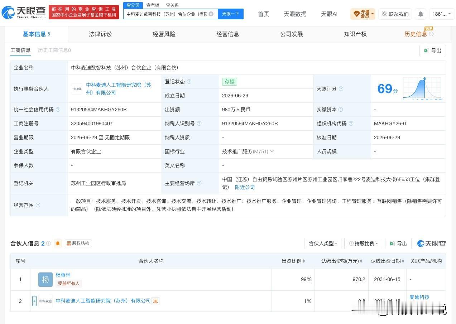This screenshot has width=456, height=324.
Task: Click the executive partner company logo thumbnail
Action: (77, 89)
